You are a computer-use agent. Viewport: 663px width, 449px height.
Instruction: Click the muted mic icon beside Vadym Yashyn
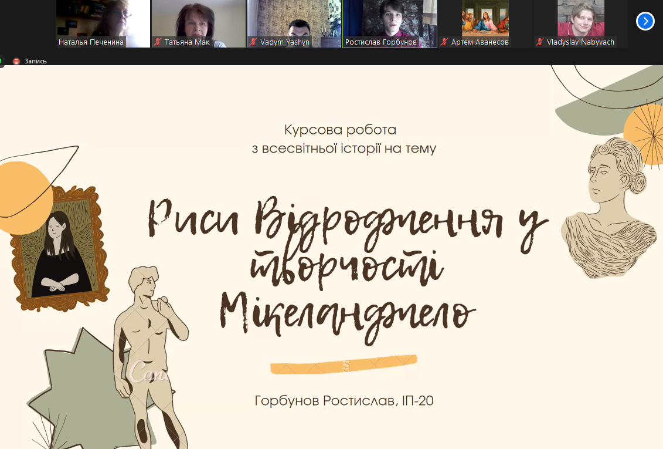click(x=253, y=41)
